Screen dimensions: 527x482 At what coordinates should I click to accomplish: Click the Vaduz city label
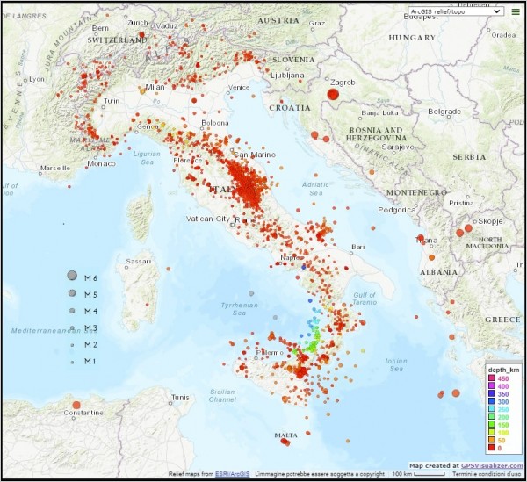167,26
